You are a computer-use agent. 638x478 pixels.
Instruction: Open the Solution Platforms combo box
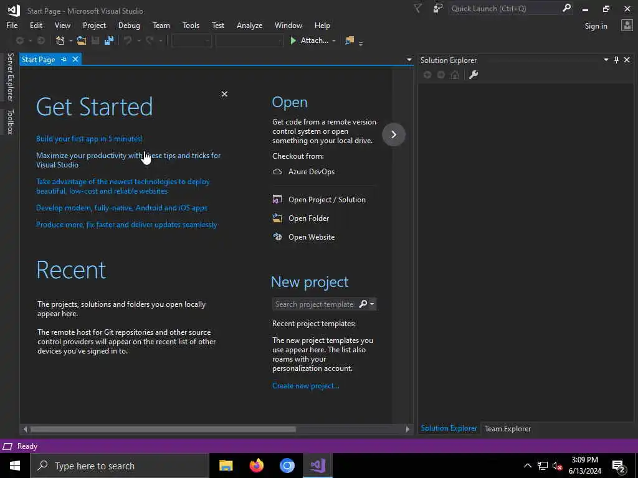pyautogui.click(x=249, y=40)
